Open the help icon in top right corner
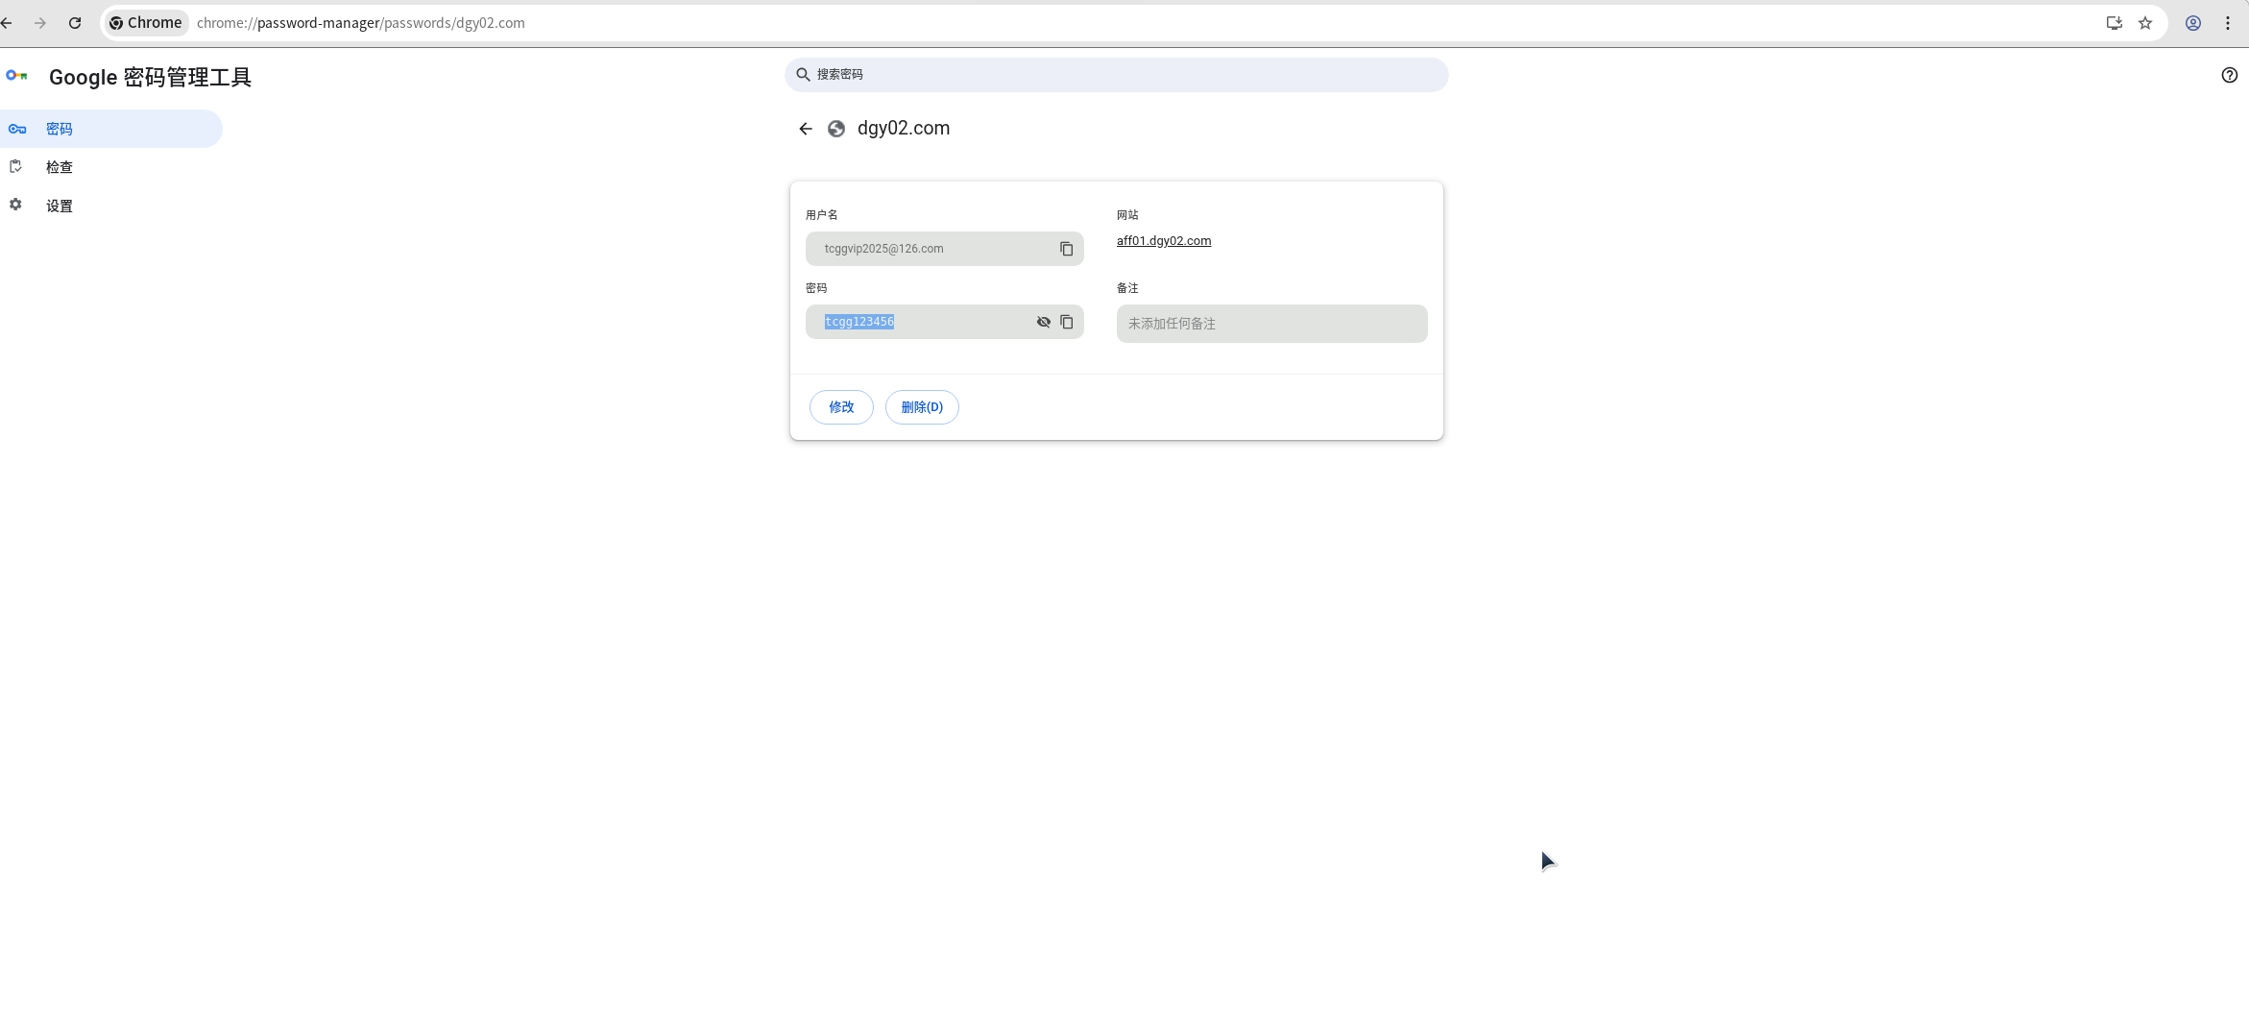The height and width of the screenshot is (1022, 2249). click(2229, 75)
